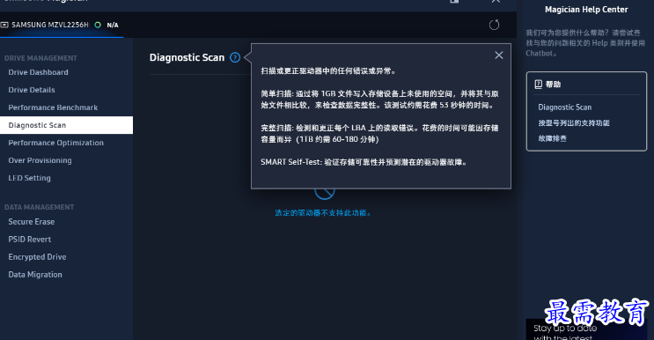
Task: Click the unsupported-feature prohibition icon
Action: point(325,192)
